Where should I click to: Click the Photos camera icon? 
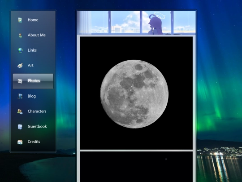point(20,81)
